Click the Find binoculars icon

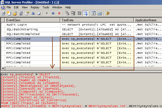click(x=33, y=13)
